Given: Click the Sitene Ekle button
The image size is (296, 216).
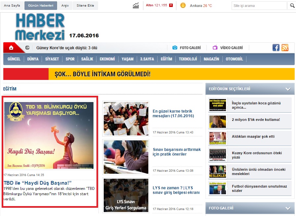Looking at the screenshot, I should [86, 6].
